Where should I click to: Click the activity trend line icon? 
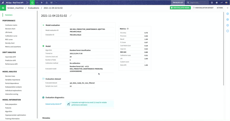pos(221,3)
